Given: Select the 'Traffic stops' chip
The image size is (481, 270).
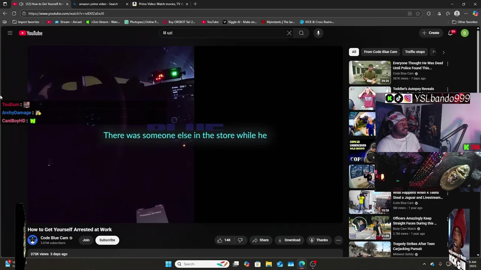Looking at the screenshot, I should coord(415,52).
